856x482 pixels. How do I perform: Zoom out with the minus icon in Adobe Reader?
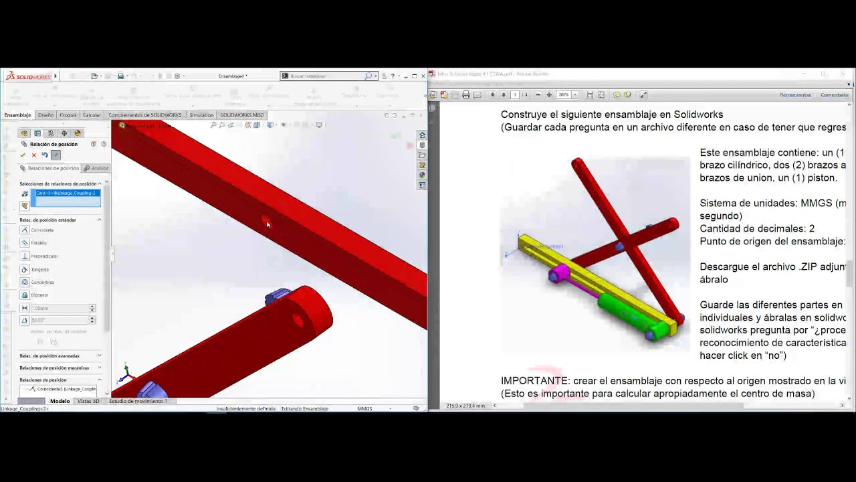tap(538, 95)
